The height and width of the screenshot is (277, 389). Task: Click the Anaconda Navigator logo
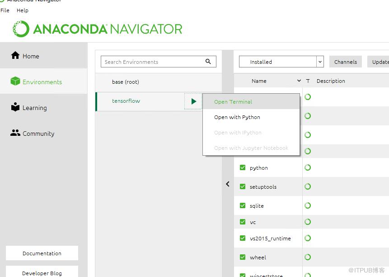pyautogui.click(x=97, y=29)
